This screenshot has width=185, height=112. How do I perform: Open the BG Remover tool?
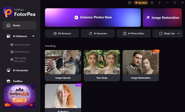(x=62, y=34)
